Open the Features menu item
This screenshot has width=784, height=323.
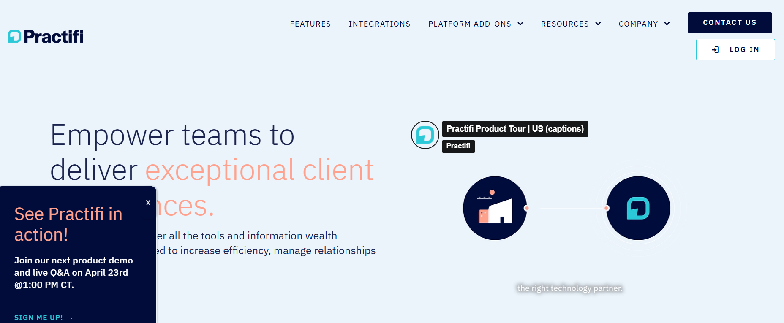[310, 24]
